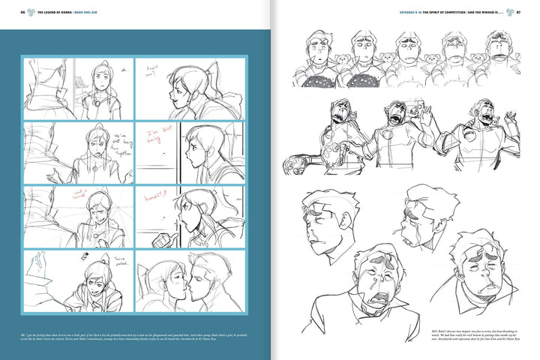
Task: Select the storyboard panel with the red "wait a second" note
Action: point(79,217)
